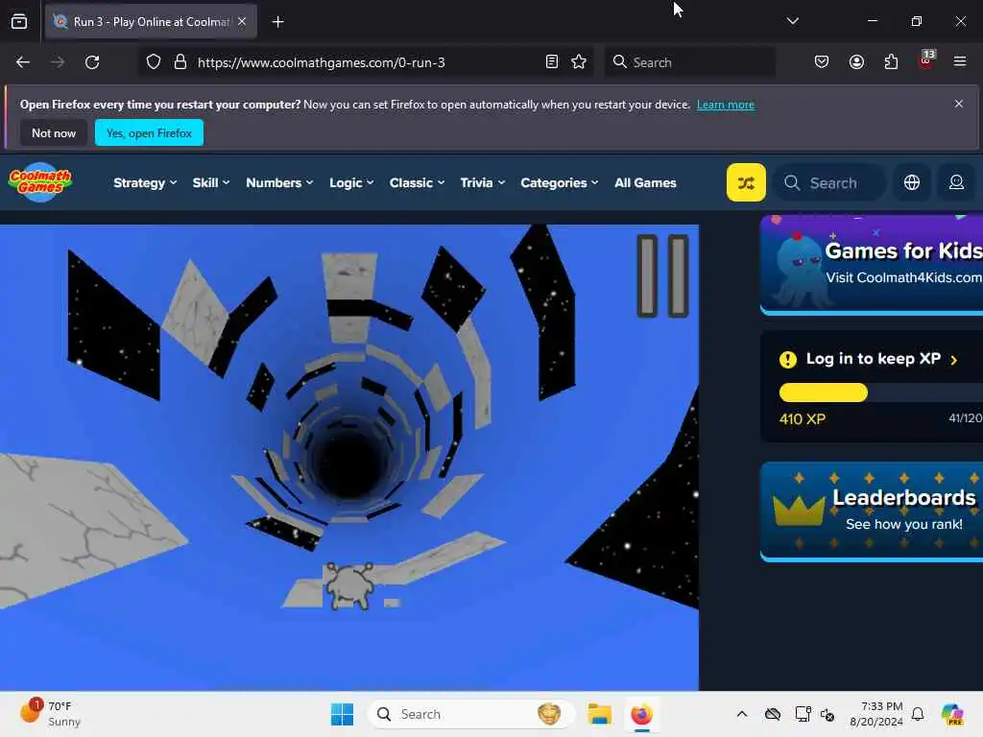Open the Coolmath user account icon
Screen dimensions: 983x737
pos(956,182)
